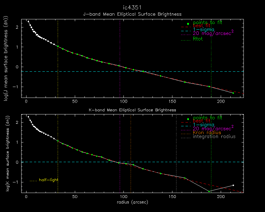Select the Kron radius legend entry
Viewport: 265px width, 212px height.
point(207,132)
